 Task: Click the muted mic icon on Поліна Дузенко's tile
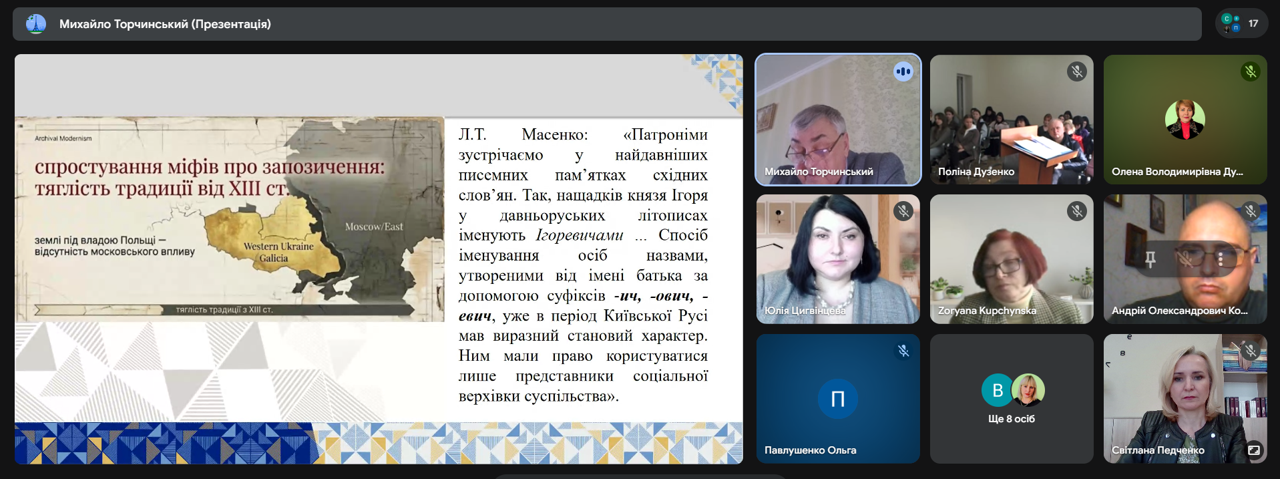tap(1076, 71)
